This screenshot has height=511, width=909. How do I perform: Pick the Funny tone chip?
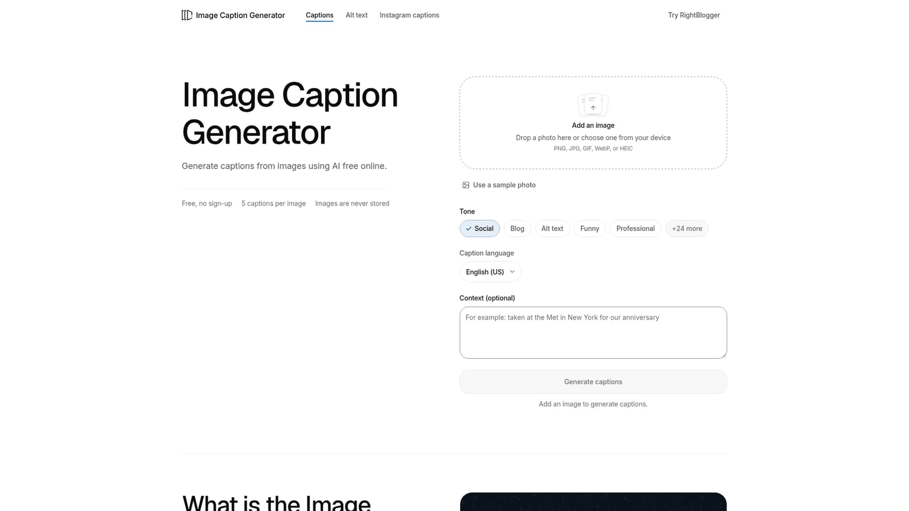pos(590,229)
